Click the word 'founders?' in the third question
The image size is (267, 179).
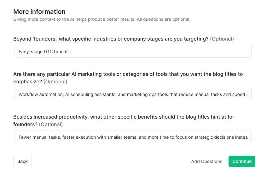click(x=25, y=124)
